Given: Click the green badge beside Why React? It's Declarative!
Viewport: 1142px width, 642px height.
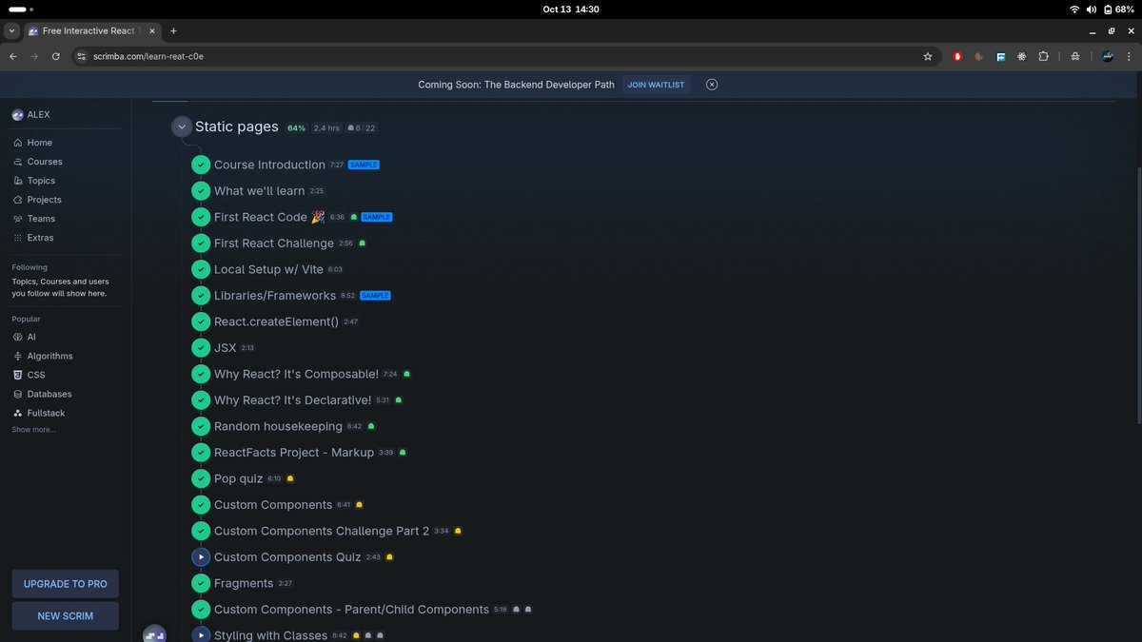Looking at the screenshot, I should 399,400.
